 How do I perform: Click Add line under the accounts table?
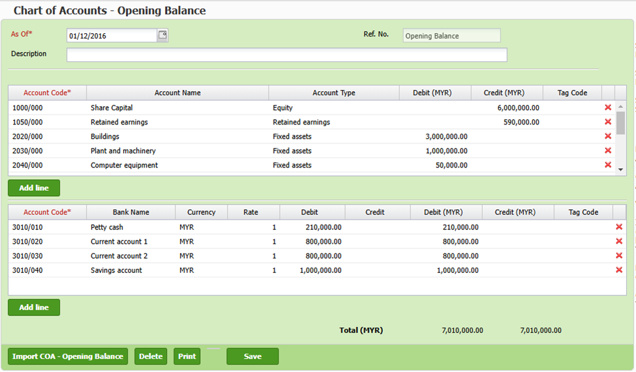click(34, 188)
